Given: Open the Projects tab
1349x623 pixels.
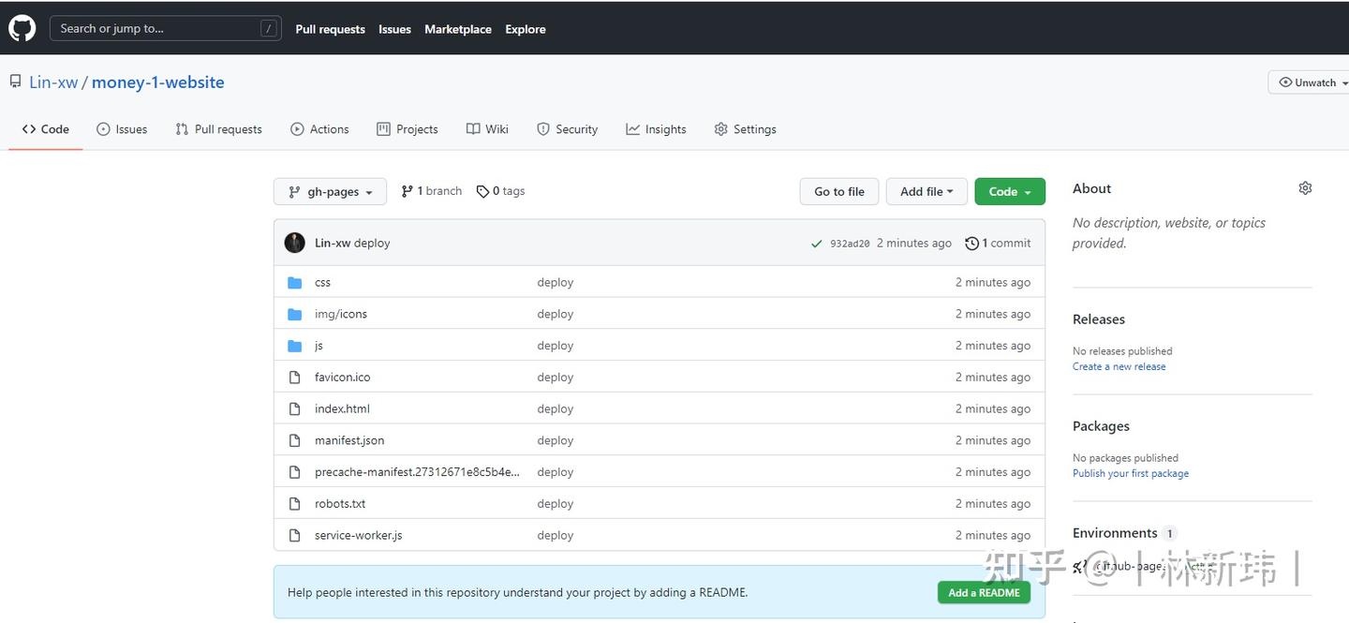Looking at the screenshot, I should click(x=408, y=129).
